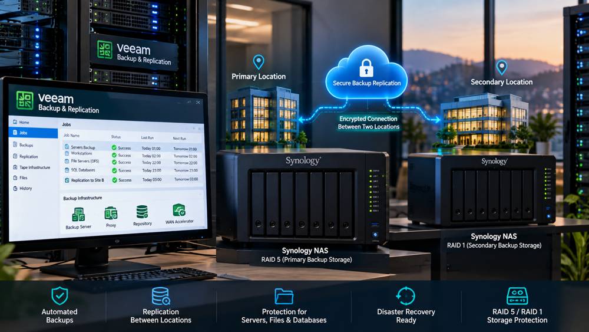Screen dimensions: 589x332
Task: Click the "Today 22:00" last run cell
Action: [151, 163]
